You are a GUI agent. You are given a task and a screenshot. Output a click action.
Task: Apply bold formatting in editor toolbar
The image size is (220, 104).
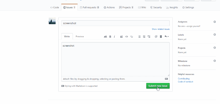tap(110, 37)
